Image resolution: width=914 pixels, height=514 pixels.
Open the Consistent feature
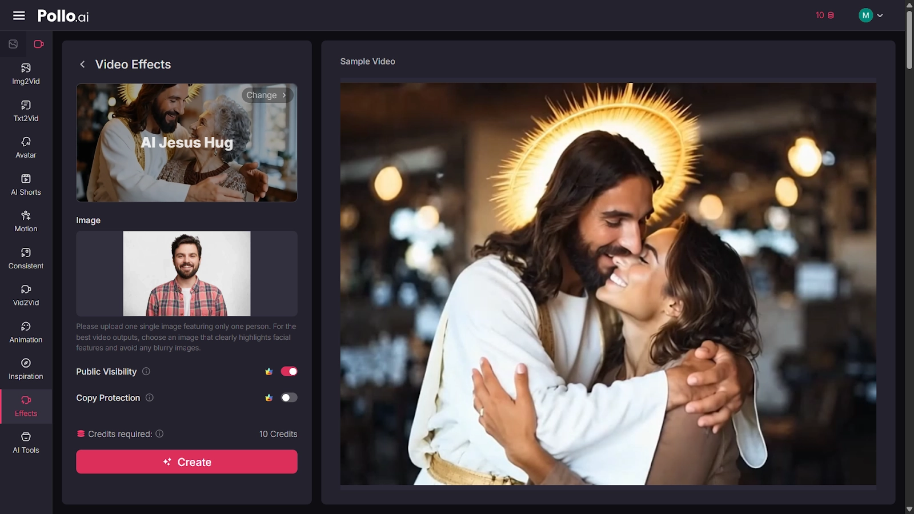click(x=25, y=258)
